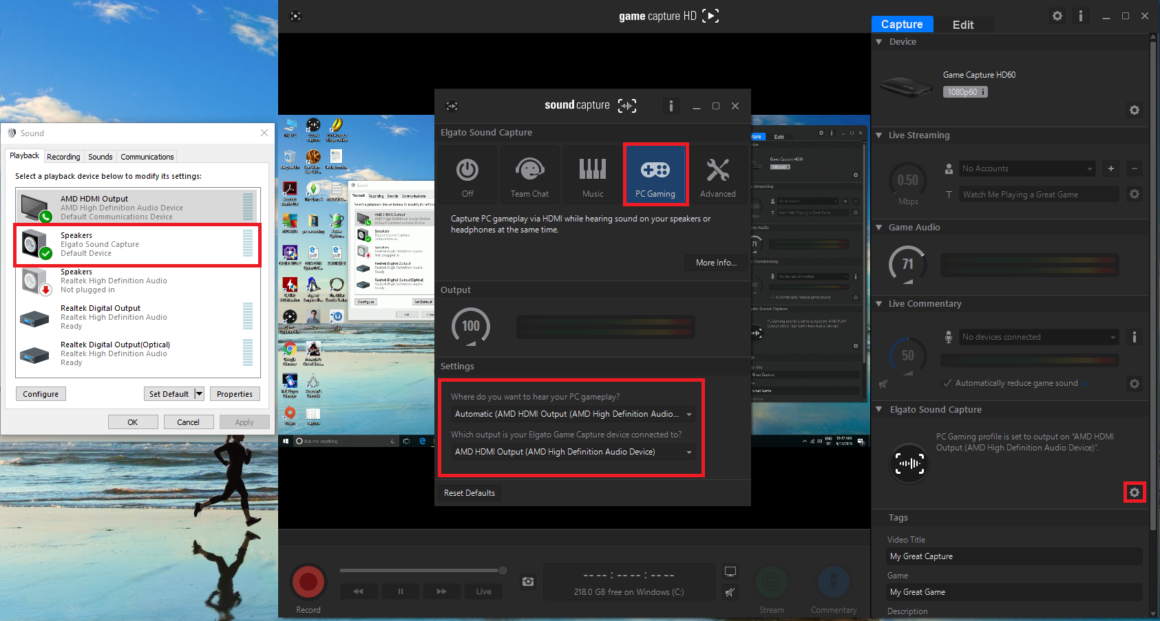Switch to the Edit tab

tap(962, 25)
